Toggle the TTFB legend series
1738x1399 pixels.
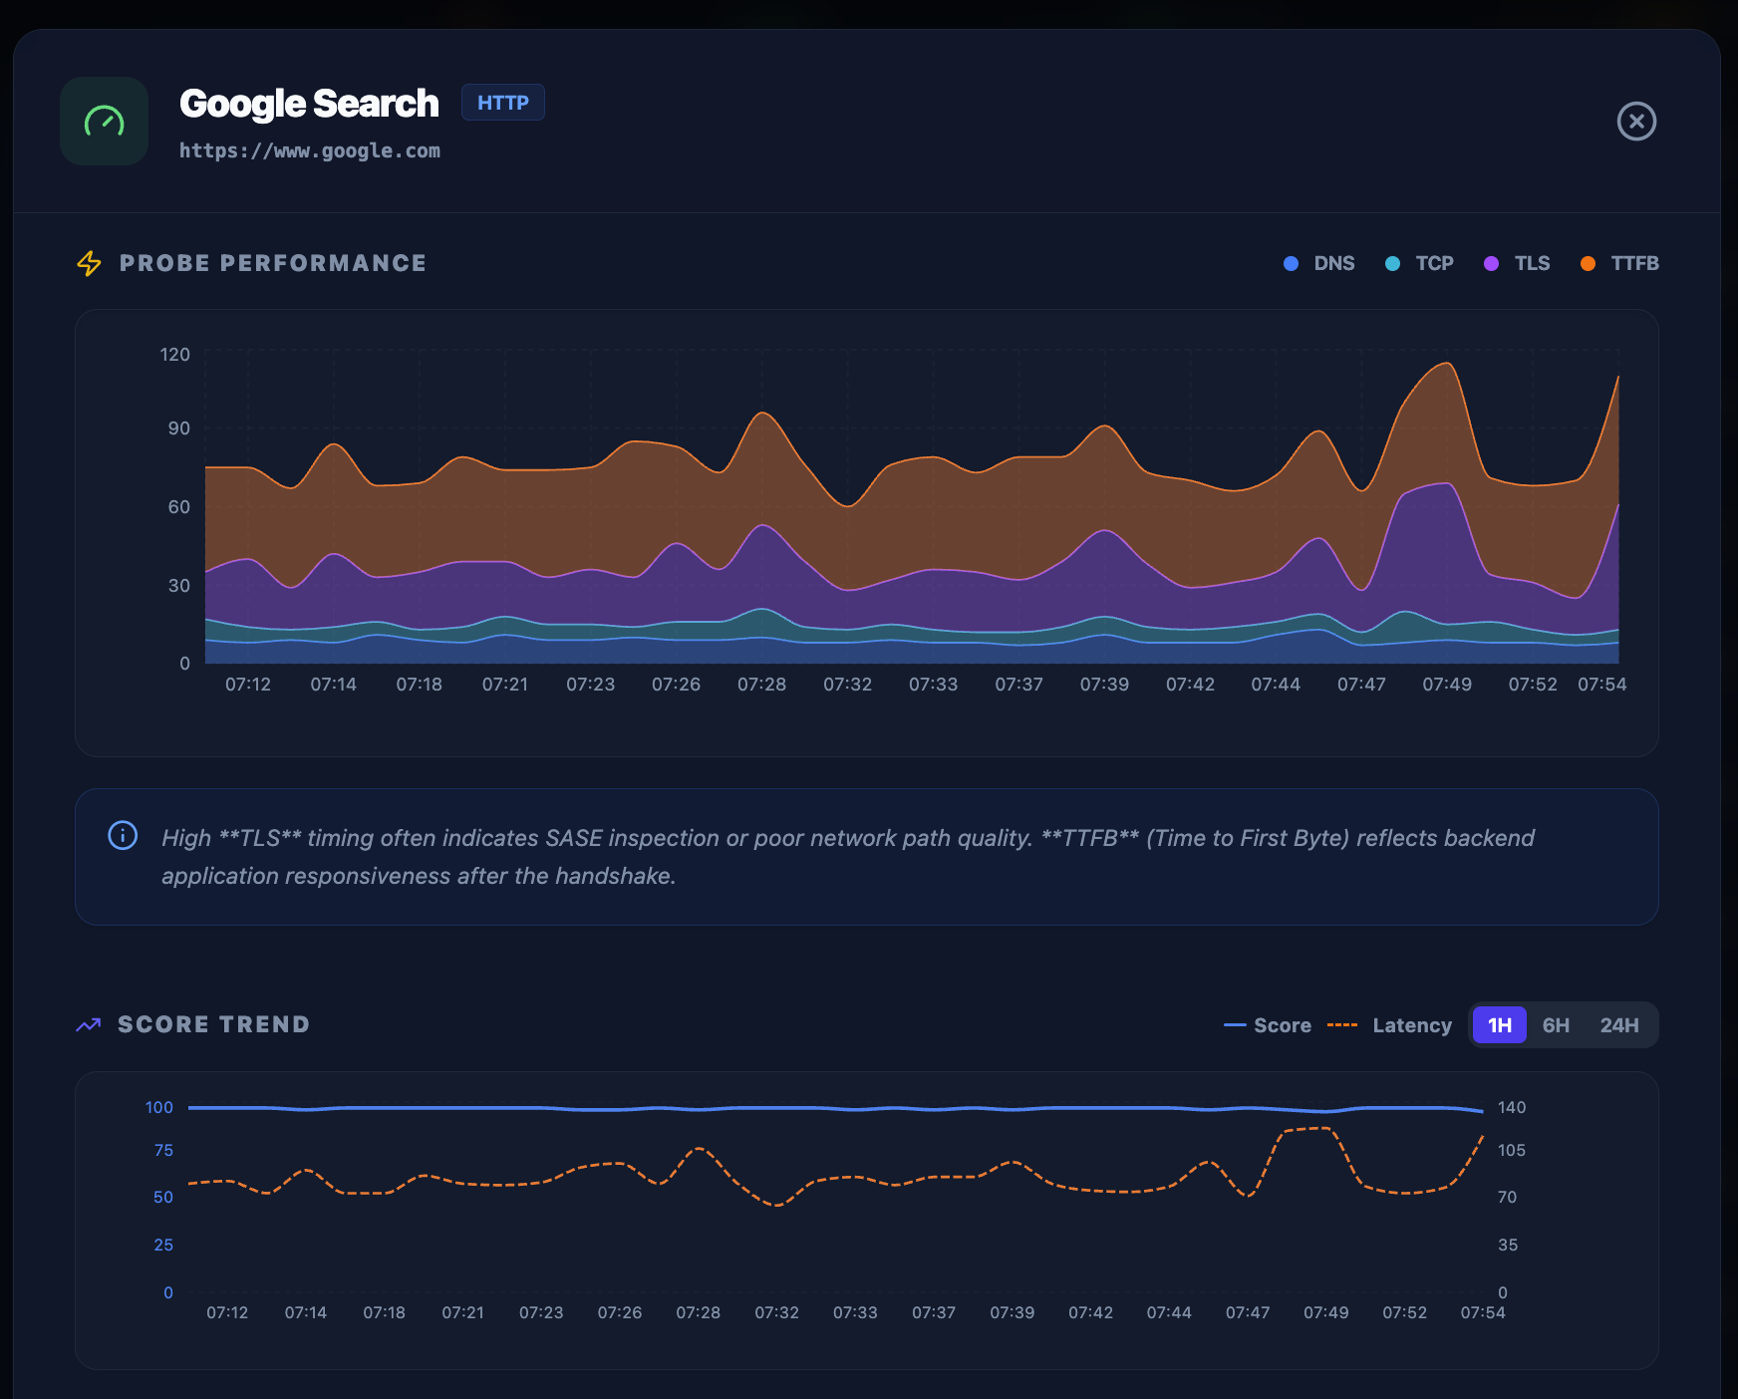pos(1619,263)
